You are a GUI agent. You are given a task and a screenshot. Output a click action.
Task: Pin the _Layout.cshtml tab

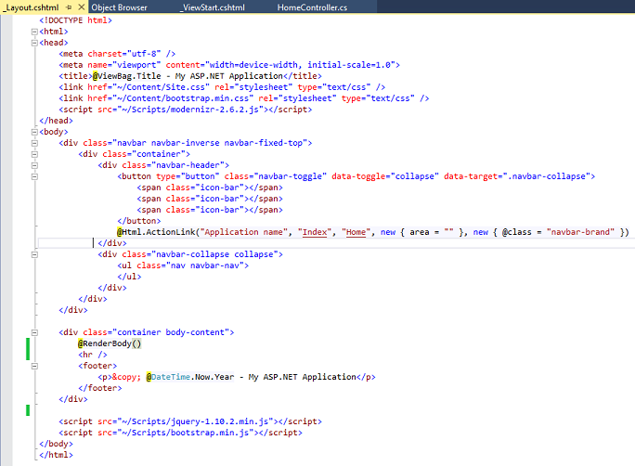[x=69, y=7]
